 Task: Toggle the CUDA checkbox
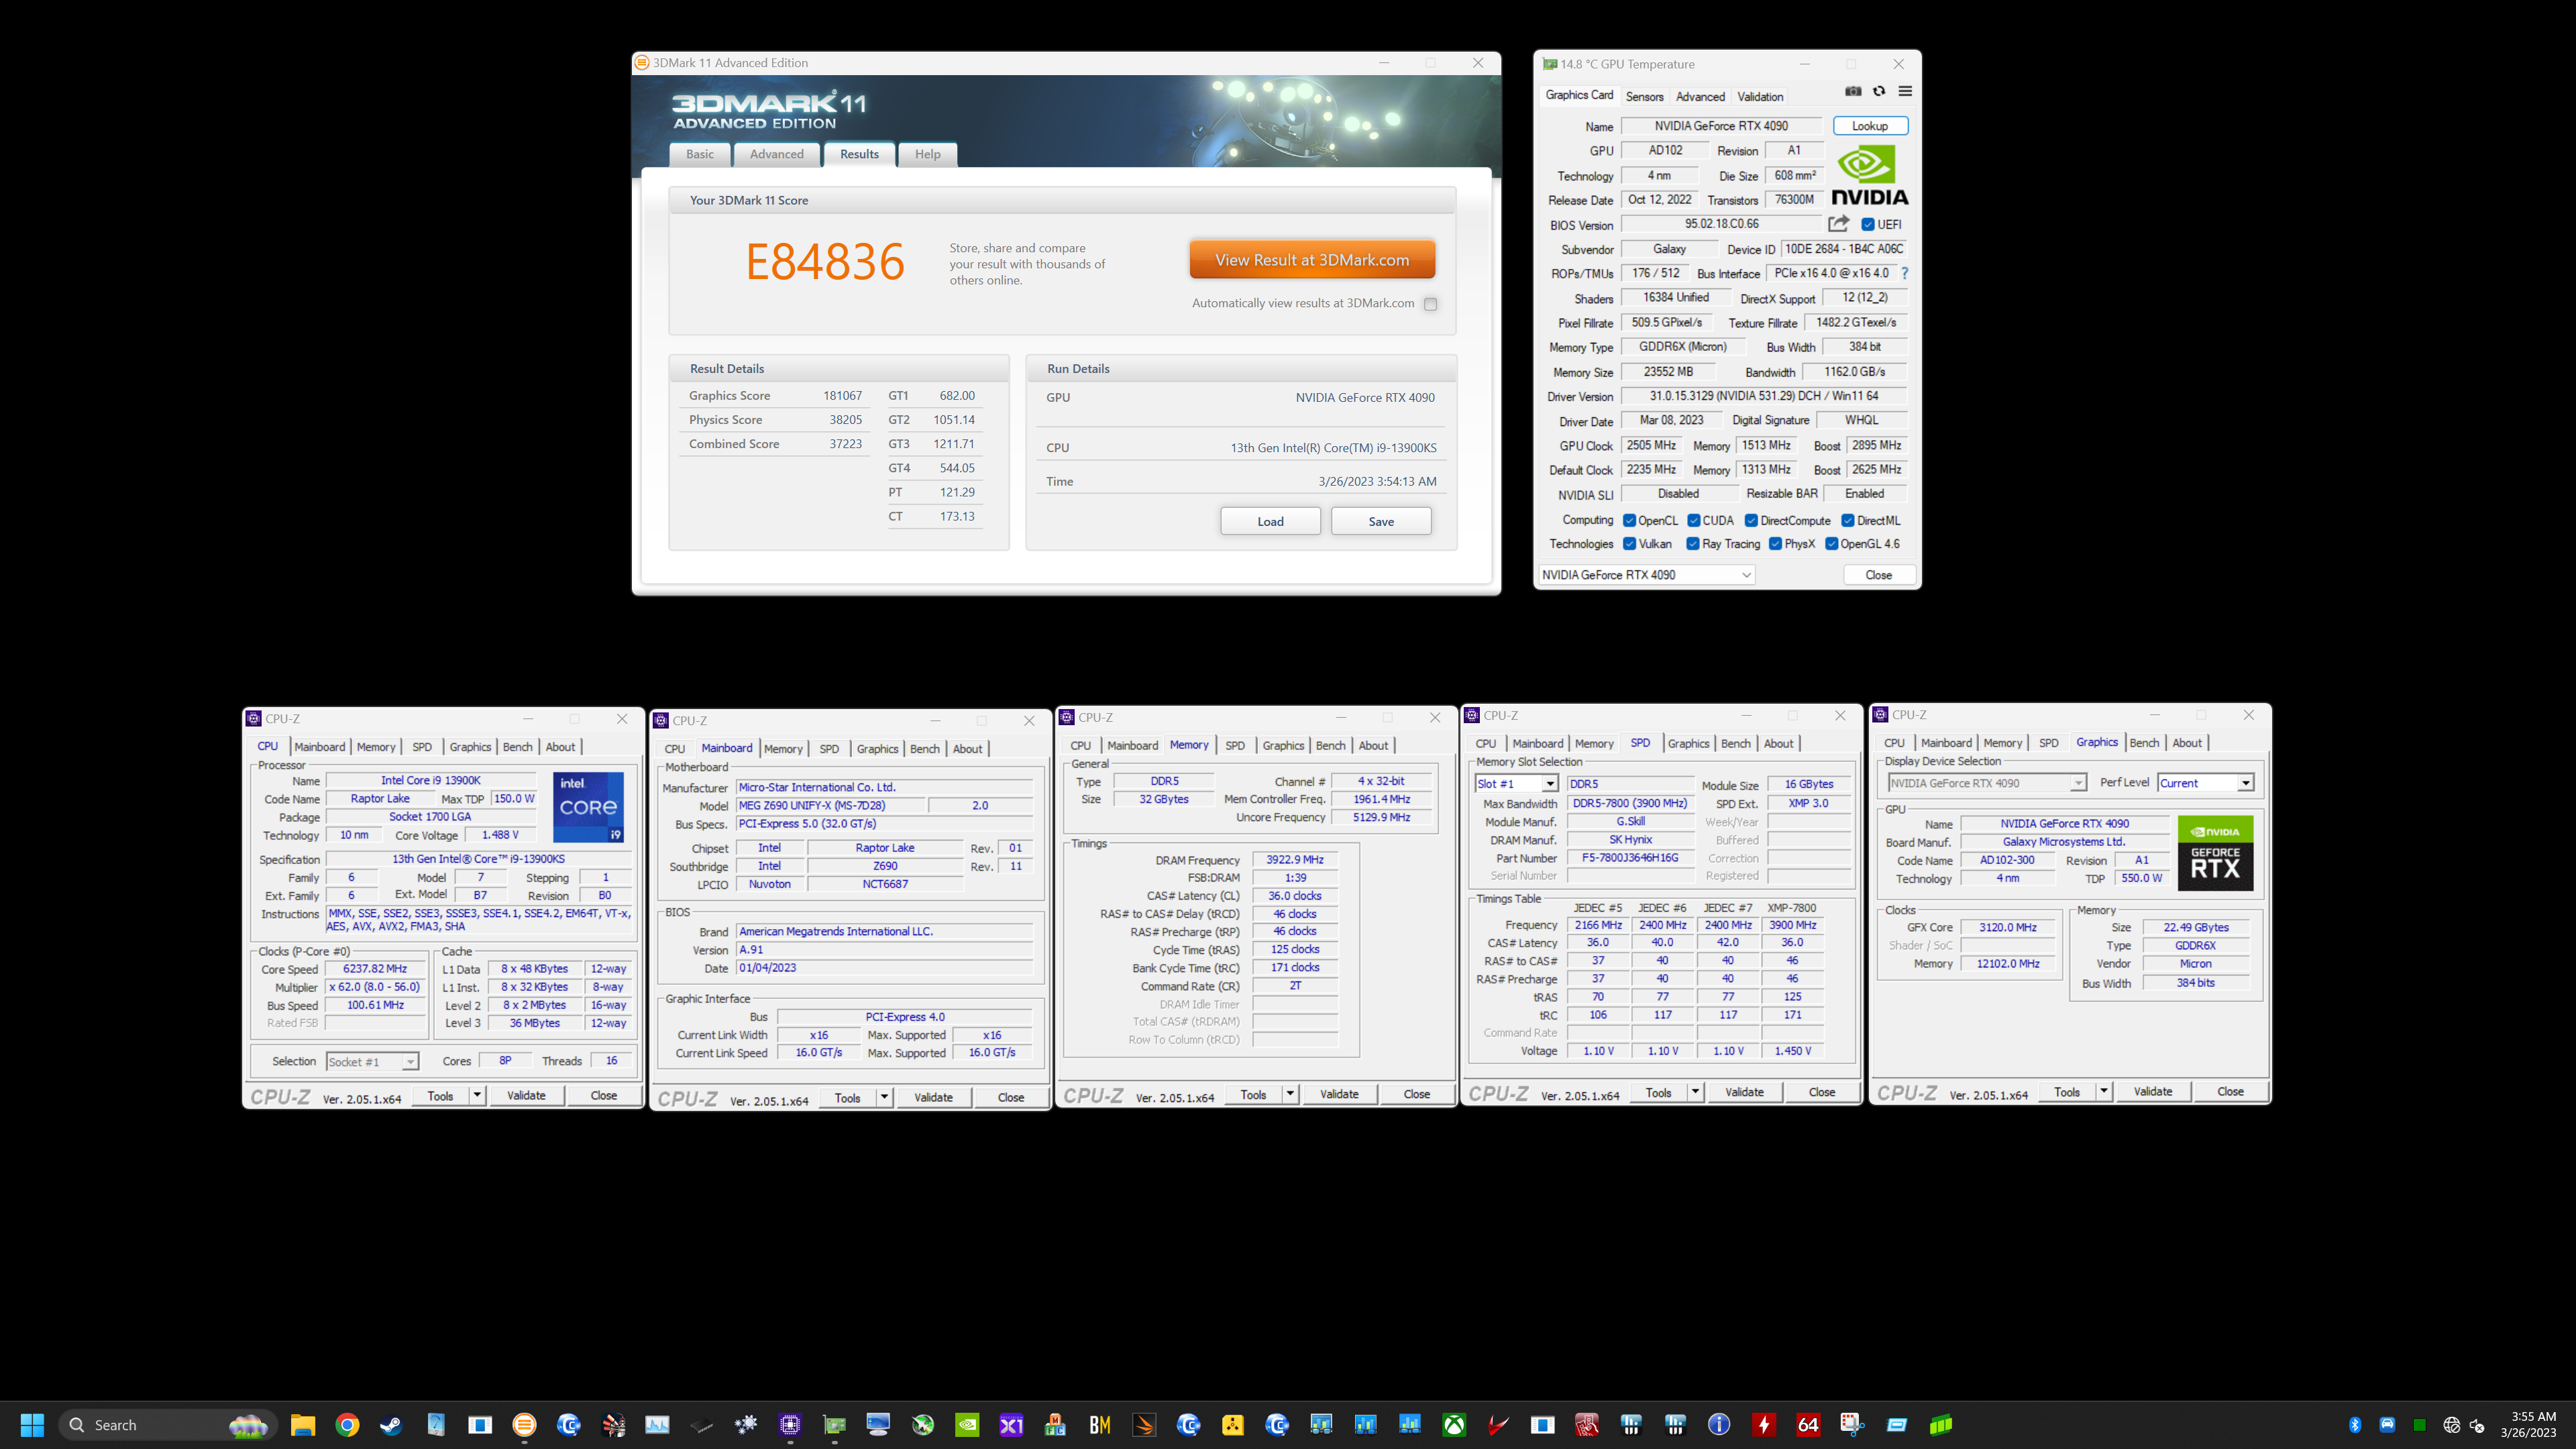[x=1694, y=520]
